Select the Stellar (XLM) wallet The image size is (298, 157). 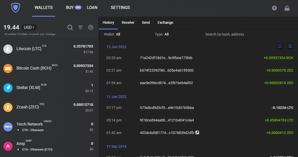tap(49, 88)
